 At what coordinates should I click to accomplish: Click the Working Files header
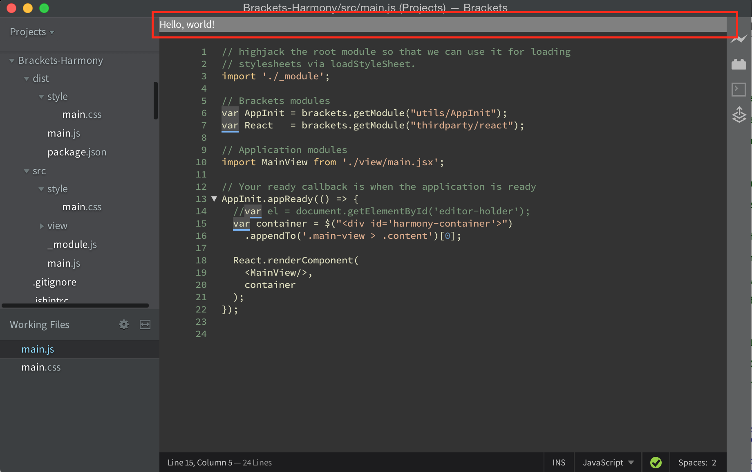40,324
